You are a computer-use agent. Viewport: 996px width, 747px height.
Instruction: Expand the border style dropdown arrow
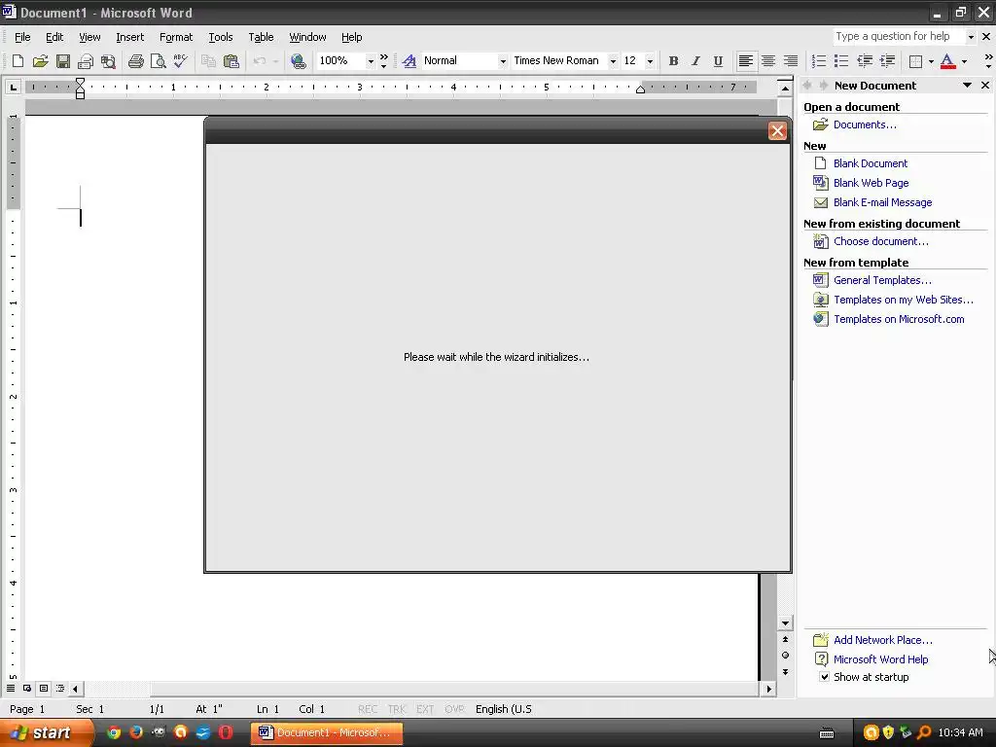tap(931, 61)
